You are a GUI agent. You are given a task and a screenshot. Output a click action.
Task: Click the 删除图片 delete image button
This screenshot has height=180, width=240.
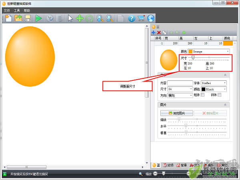210,113
